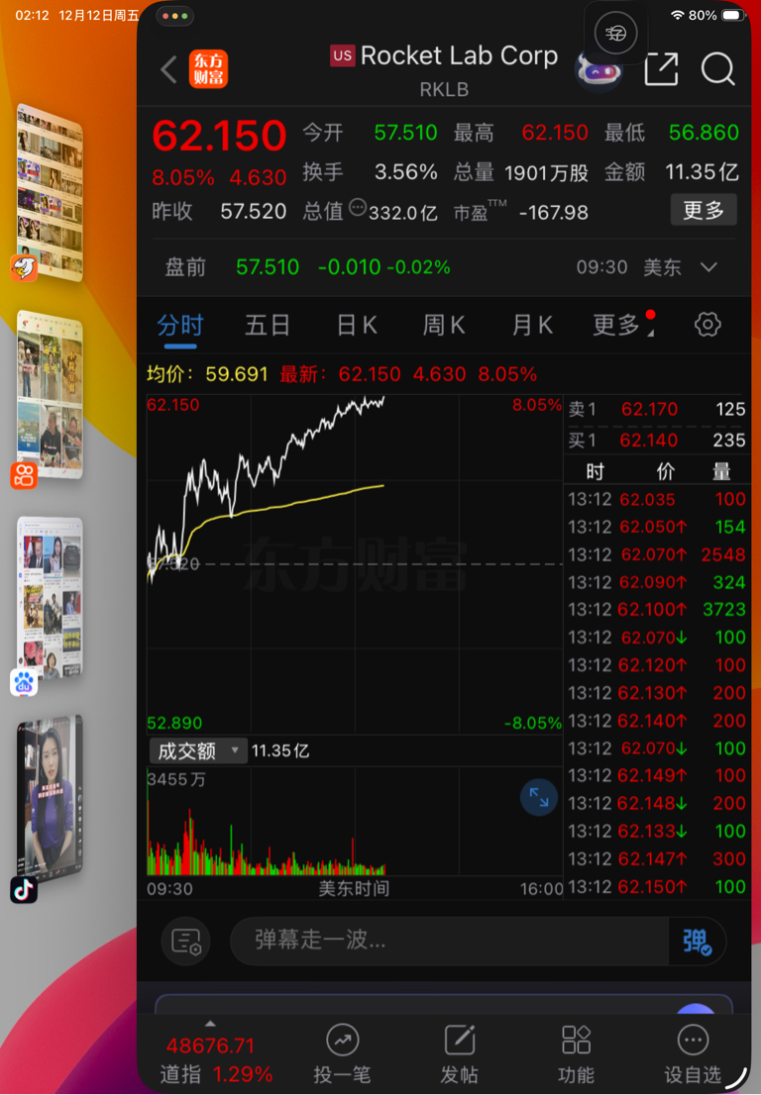Tap the Baidu window thumbnail
Image resolution: width=761 pixels, height=1095 pixels.
click(49, 598)
